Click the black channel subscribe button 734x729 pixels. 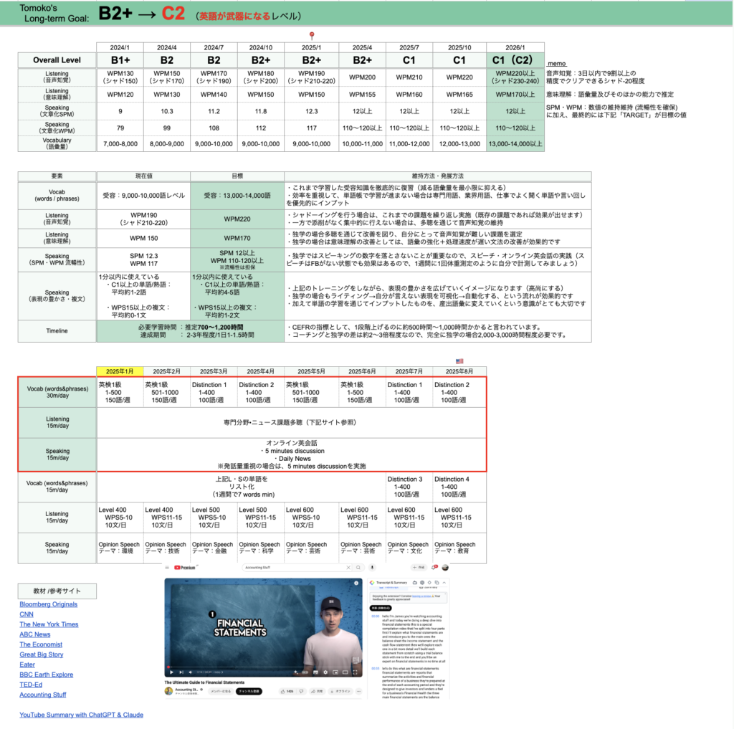click(249, 691)
